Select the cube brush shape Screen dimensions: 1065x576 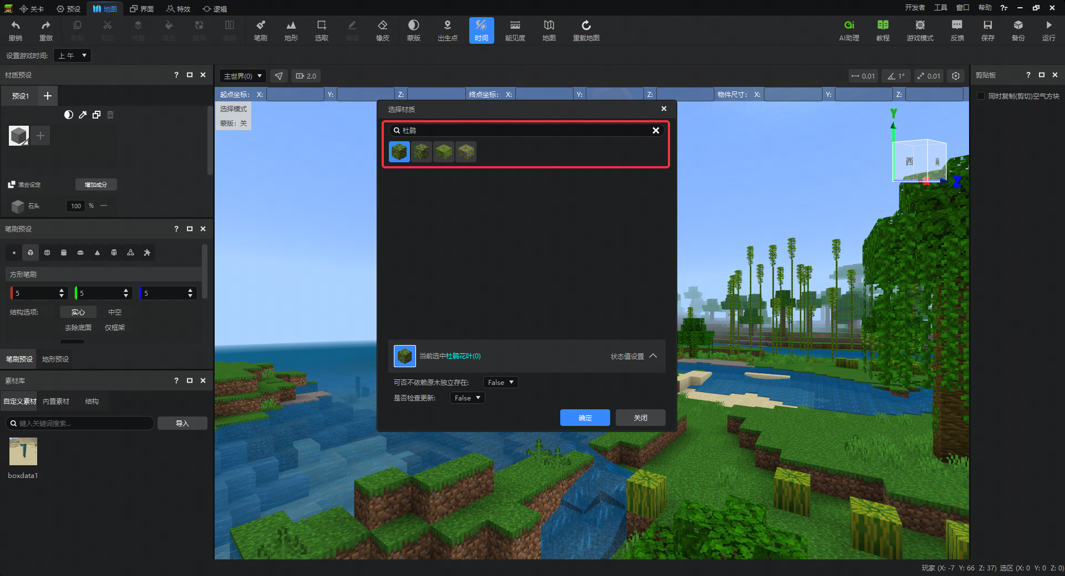(31, 253)
